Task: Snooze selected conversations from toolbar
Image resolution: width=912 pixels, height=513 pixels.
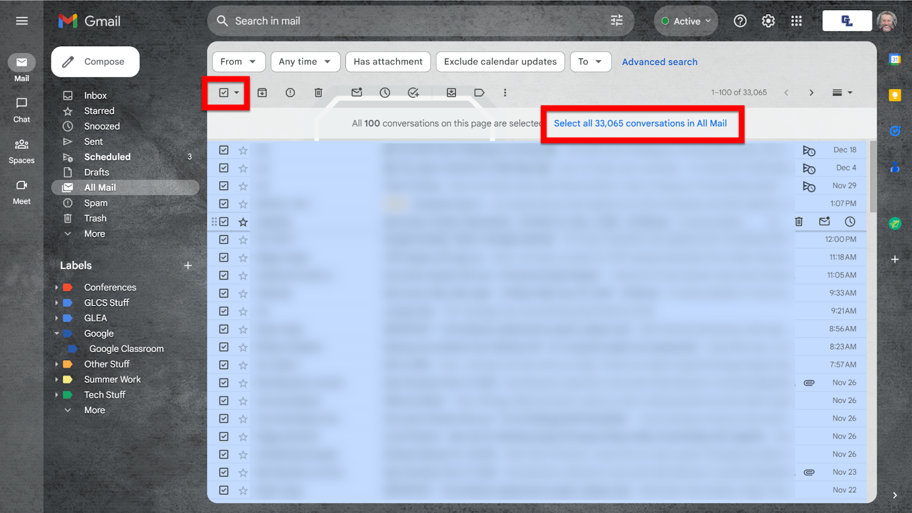Action: click(385, 92)
